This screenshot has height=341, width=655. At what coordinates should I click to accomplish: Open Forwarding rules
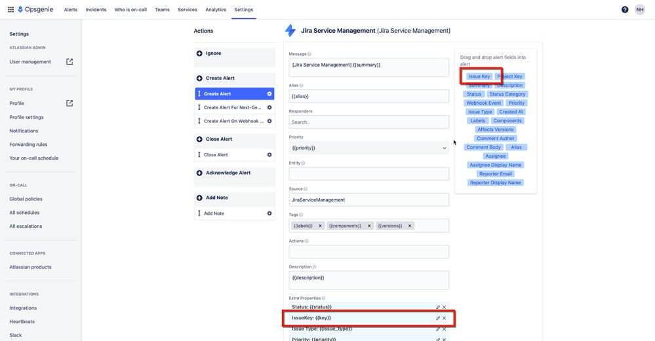pos(28,145)
